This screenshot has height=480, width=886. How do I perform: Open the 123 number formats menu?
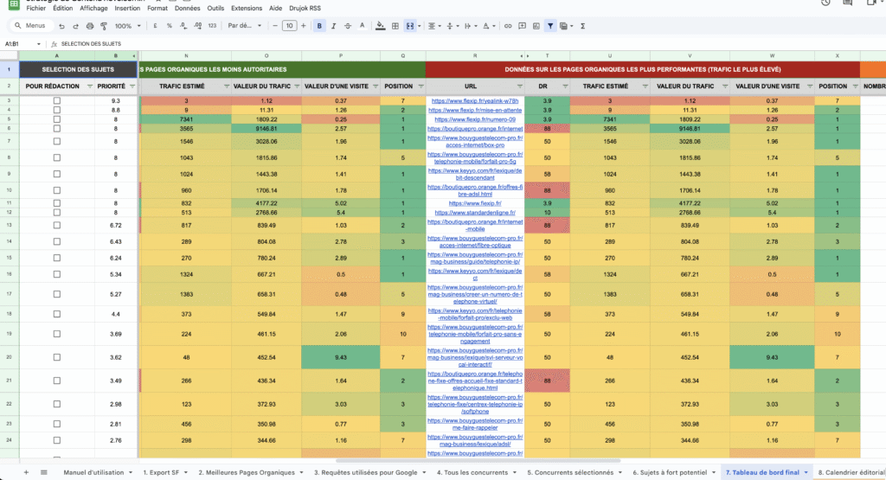click(x=213, y=26)
